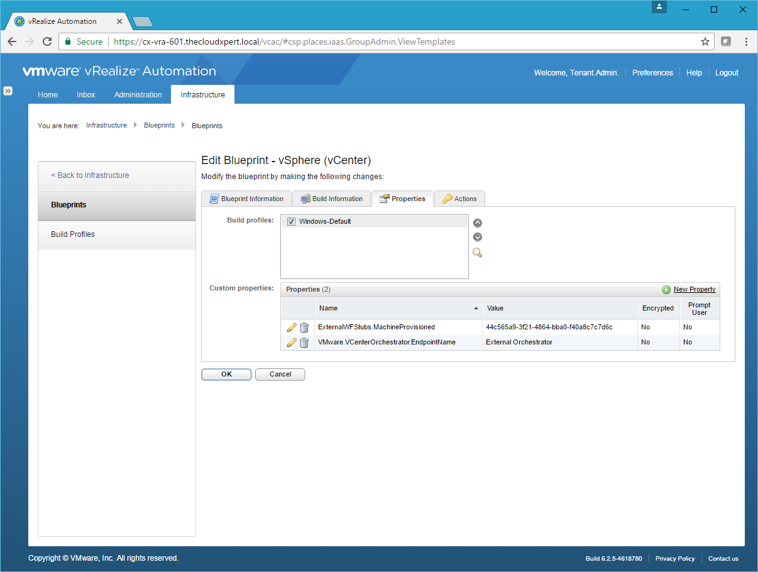Bookmark this page with star icon
The height and width of the screenshot is (572, 758).
tap(705, 41)
